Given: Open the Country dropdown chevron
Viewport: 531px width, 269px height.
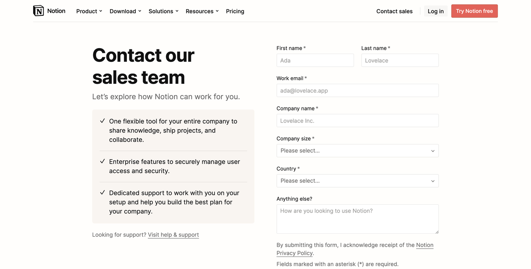Looking at the screenshot, I should coord(433,181).
